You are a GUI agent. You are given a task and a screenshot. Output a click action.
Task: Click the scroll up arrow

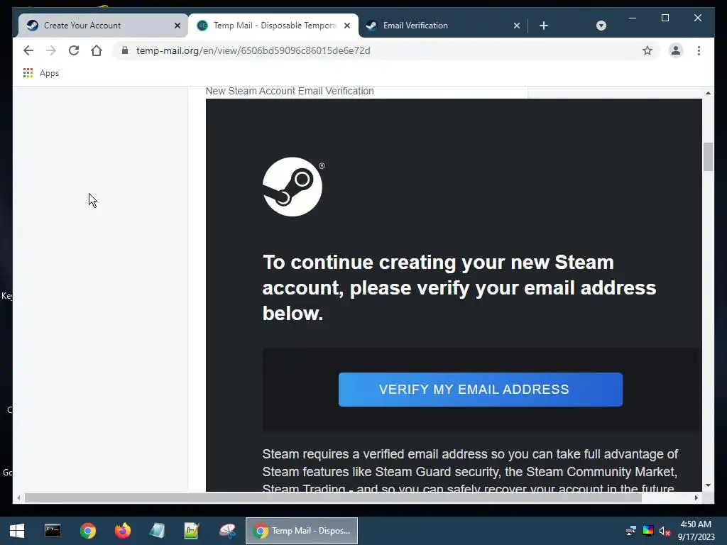pyautogui.click(x=708, y=93)
